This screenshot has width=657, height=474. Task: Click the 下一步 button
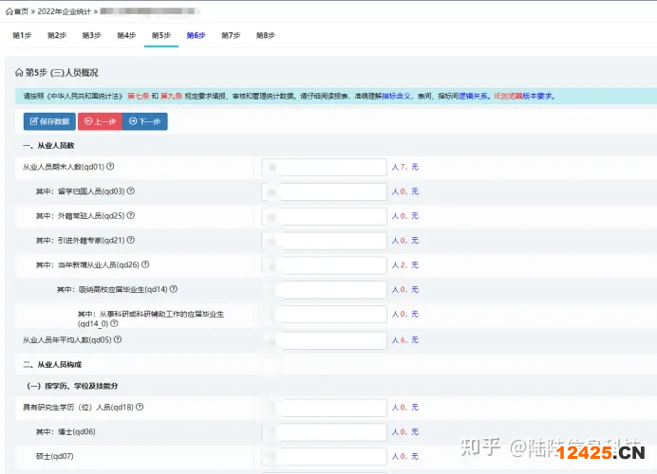point(145,121)
